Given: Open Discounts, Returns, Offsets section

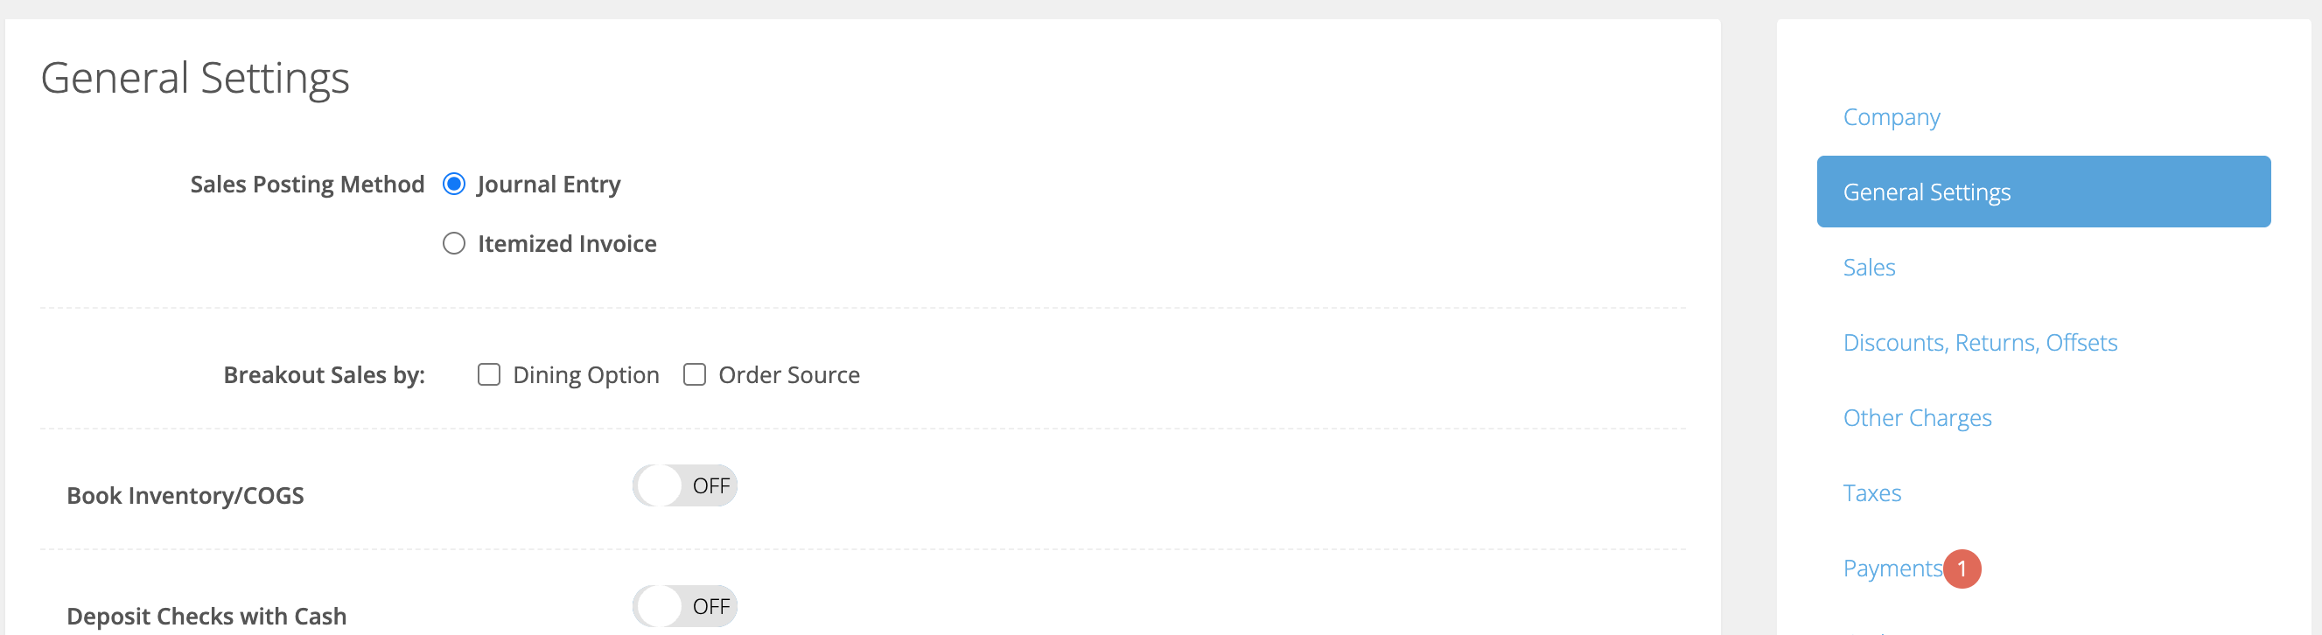Looking at the screenshot, I should point(1979,343).
